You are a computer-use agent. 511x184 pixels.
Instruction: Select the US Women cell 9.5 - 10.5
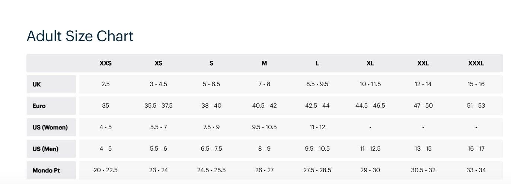point(264,127)
